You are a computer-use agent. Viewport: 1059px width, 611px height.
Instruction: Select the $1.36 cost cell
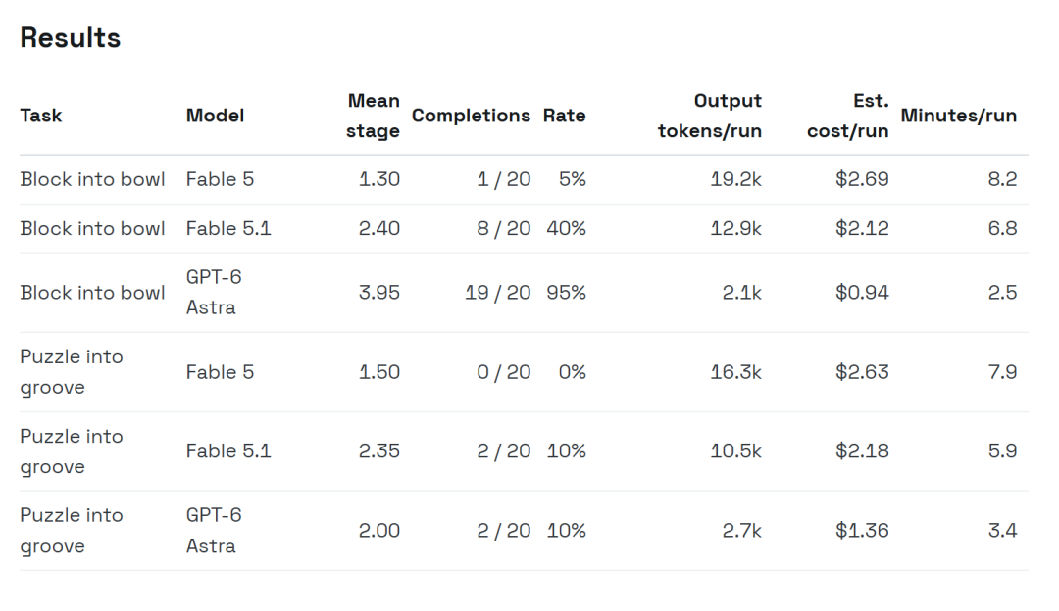click(x=862, y=531)
